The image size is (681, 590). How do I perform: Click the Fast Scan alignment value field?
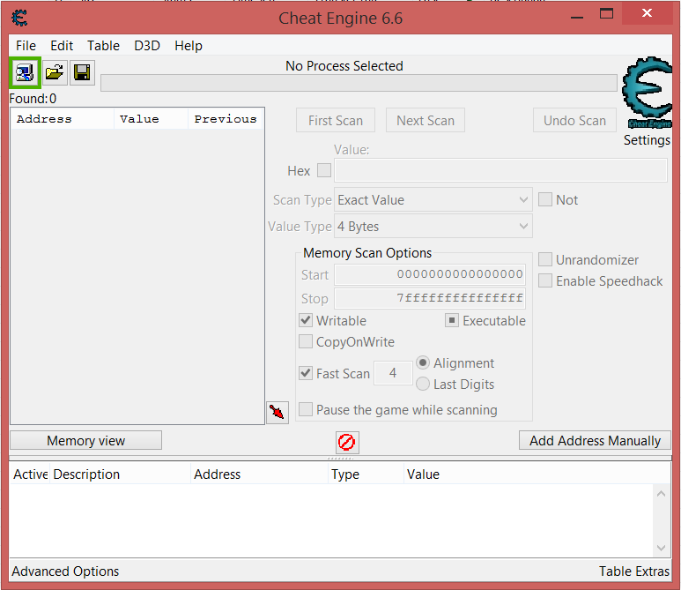coord(393,373)
